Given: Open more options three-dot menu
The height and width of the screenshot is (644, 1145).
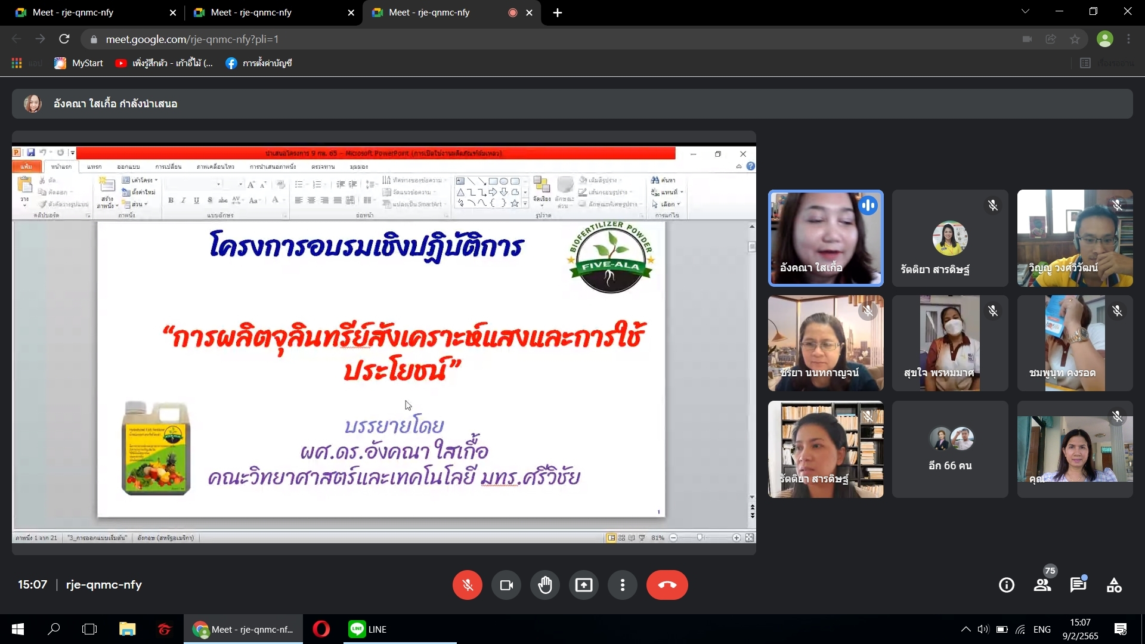Looking at the screenshot, I should [x=622, y=585].
